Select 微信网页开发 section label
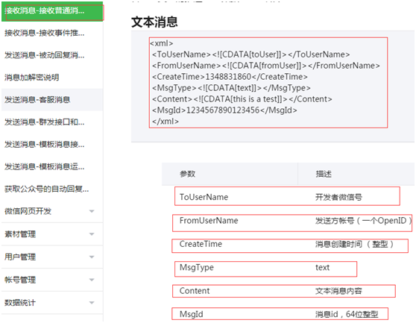 pyautogui.click(x=28, y=212)
